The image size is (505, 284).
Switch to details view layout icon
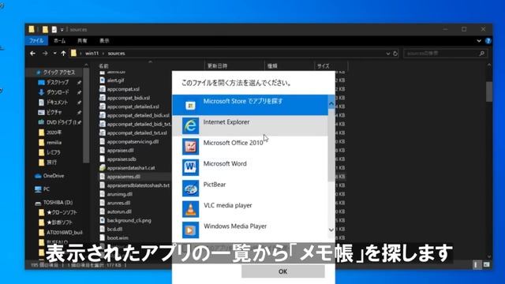(x=476, y=265)
